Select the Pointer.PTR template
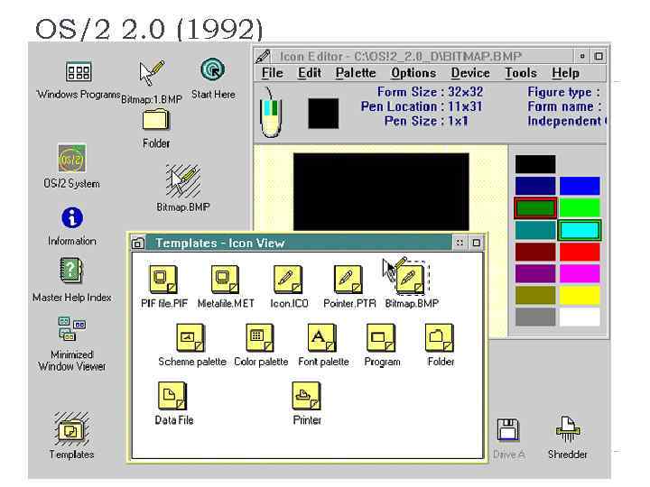The image size is (650, 487). point(348,279)
